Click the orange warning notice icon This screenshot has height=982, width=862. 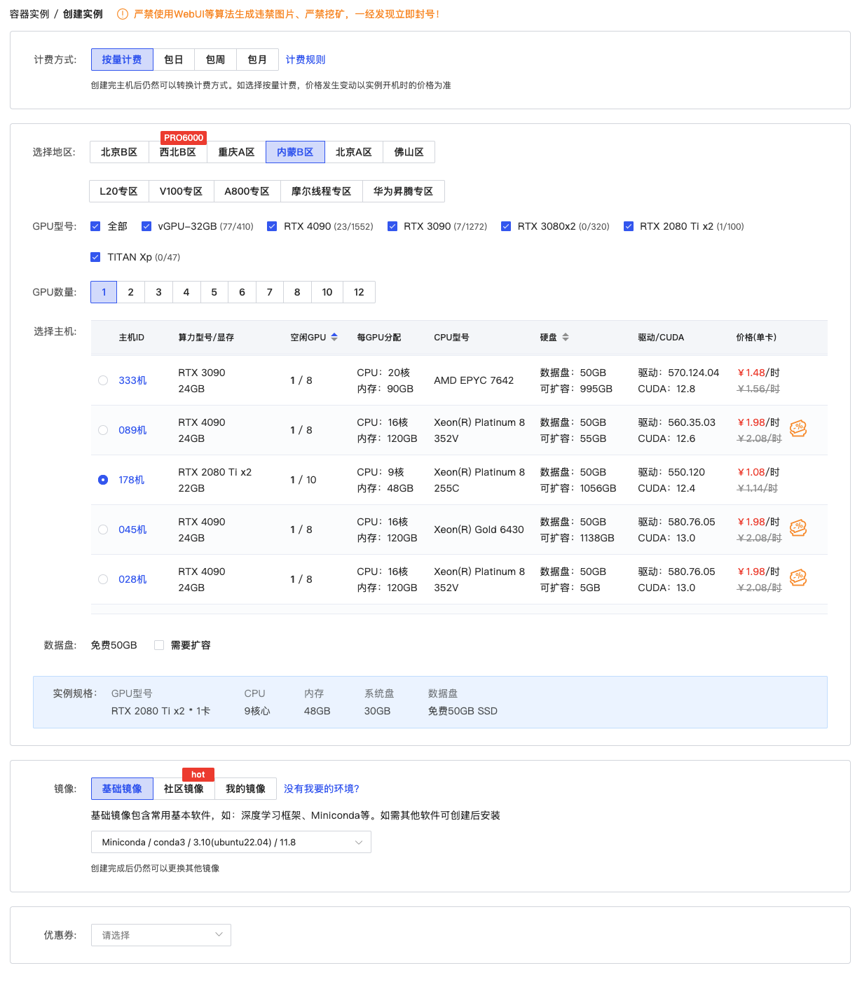(123, 14)
